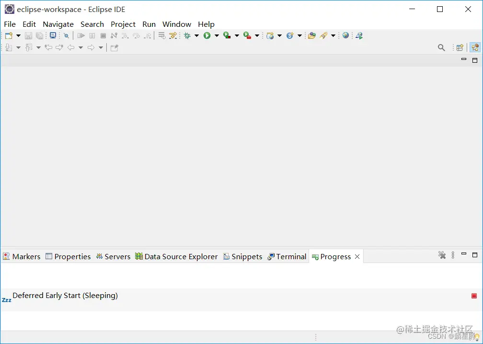Open the New wizard dropdown arrow
The width and height of the screenshot is (483, 344).
(x=19, y=36)
